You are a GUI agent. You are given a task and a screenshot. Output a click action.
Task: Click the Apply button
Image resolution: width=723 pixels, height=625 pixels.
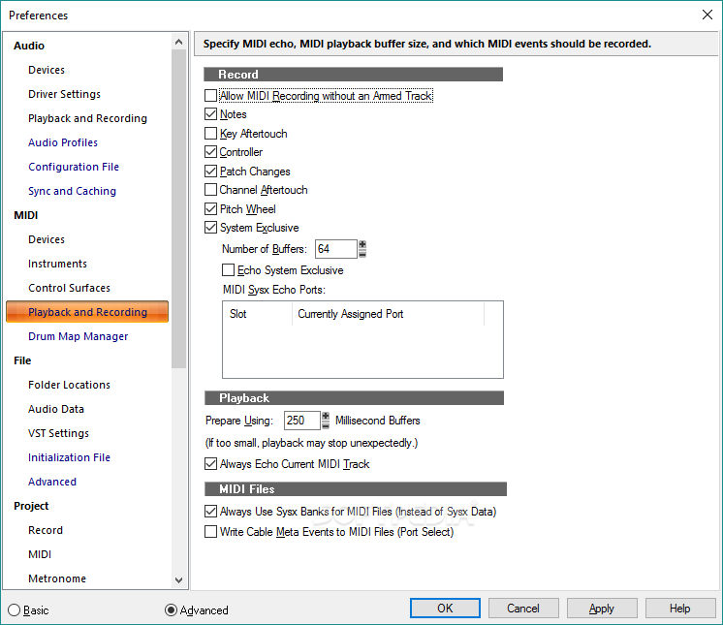click(x=602, y=609)
